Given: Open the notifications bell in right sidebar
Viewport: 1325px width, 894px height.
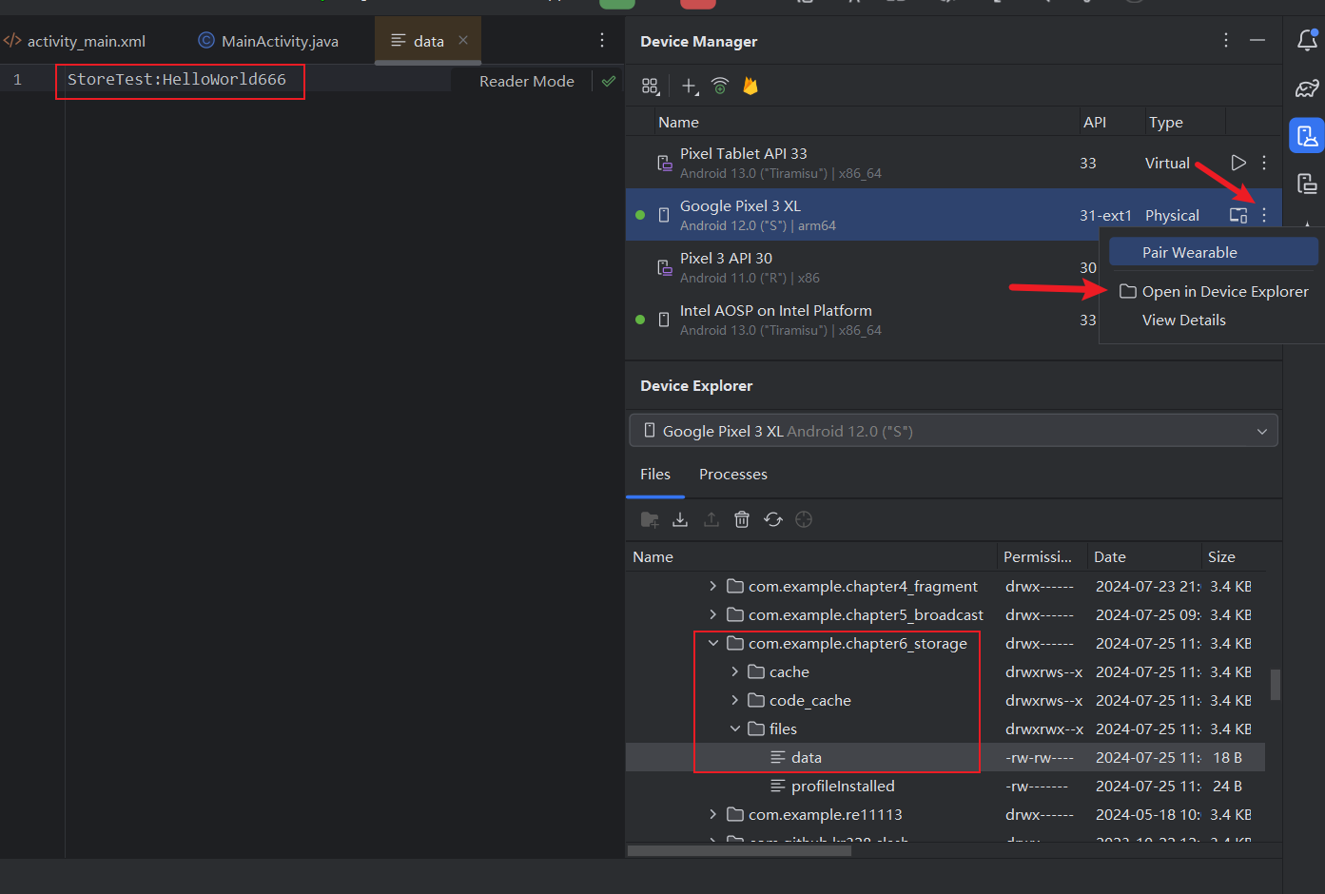Looking at the screenshot, I should click(x=1307, y=40).
